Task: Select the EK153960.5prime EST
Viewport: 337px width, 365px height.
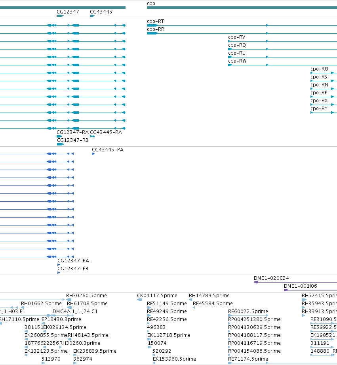Action: click(x=174, y=359)
